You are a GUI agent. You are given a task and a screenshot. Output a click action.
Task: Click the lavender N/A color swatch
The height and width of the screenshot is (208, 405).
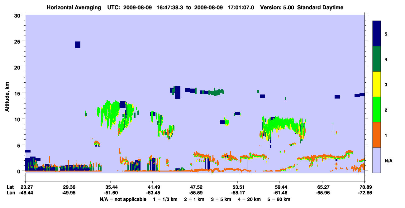click(377, 160)
